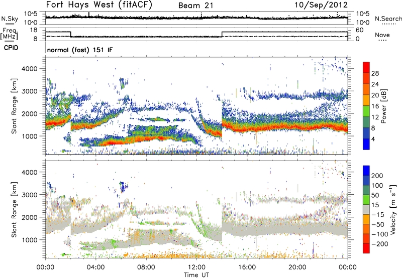Click the "Beam 21" label
Image resolution: width=402 pixels, height=278 pixels.
tap(195, 6)
